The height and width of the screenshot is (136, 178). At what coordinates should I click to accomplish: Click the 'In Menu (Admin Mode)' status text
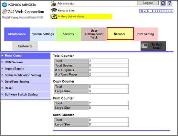tap(71, 17)
